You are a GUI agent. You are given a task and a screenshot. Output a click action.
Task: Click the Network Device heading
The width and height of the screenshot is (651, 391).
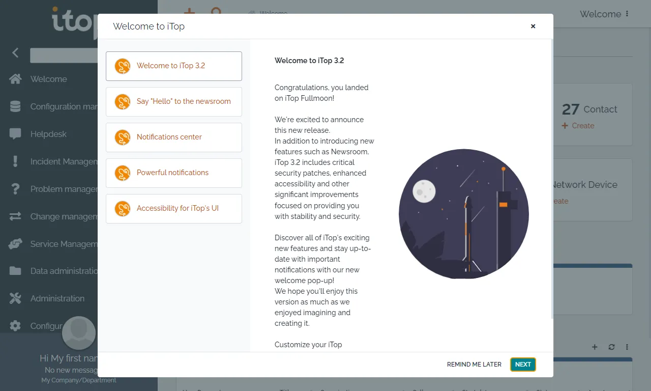[x=584, y=185]
